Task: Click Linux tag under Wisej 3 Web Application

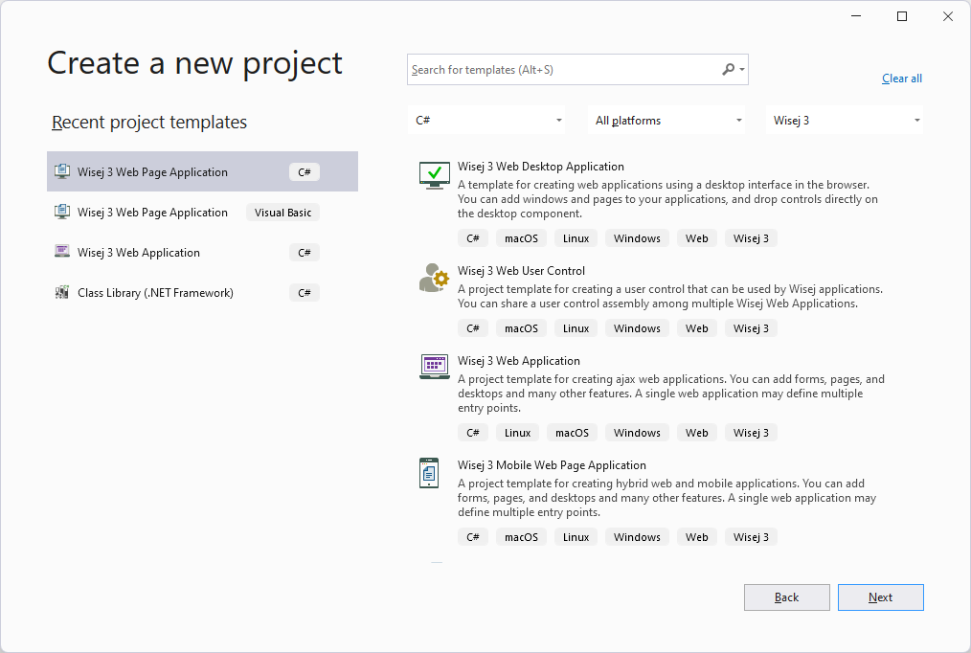Action: coord(518,433)
